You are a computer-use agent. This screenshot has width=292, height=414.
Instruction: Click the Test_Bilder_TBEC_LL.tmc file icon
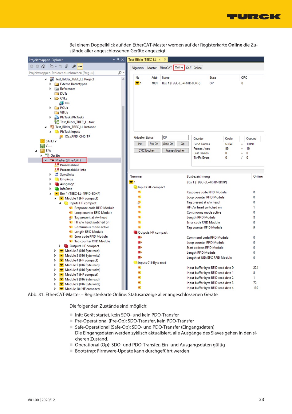[x=57, y=122]
